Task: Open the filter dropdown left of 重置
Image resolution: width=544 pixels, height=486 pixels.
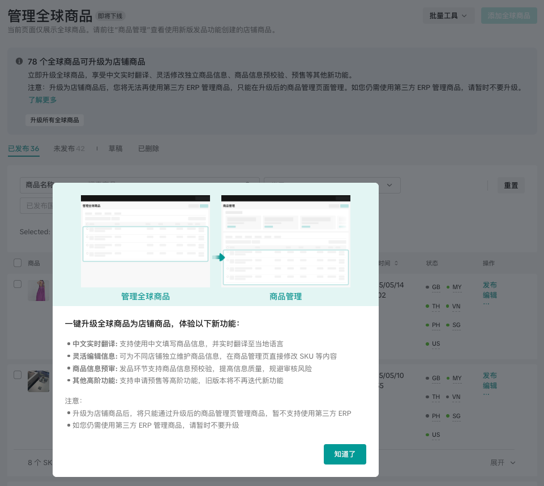Action: point(389,185)
